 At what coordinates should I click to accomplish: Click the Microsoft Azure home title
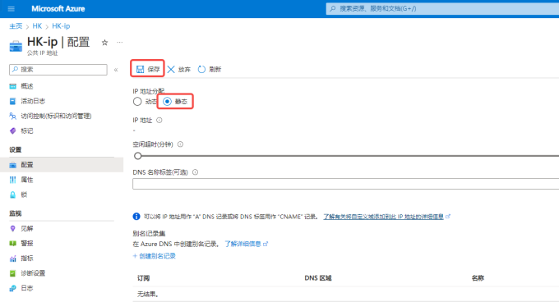pyautogui.click(x=58, y=8)
